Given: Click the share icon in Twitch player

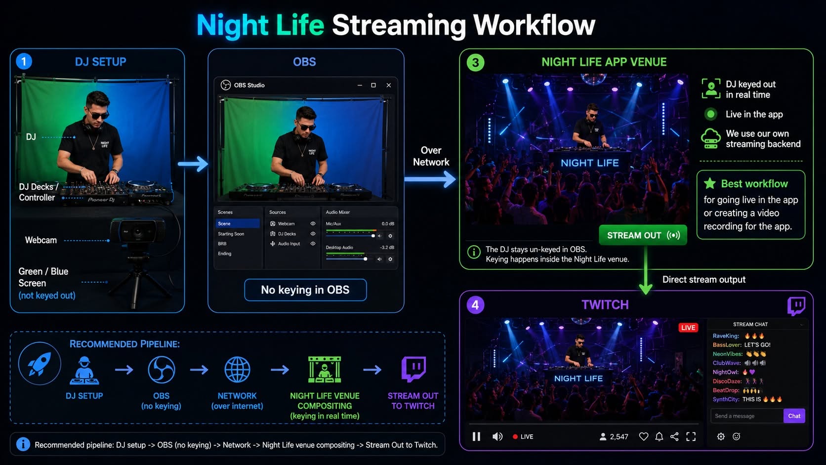Looking at the screenshot, I should coord(674,436).
